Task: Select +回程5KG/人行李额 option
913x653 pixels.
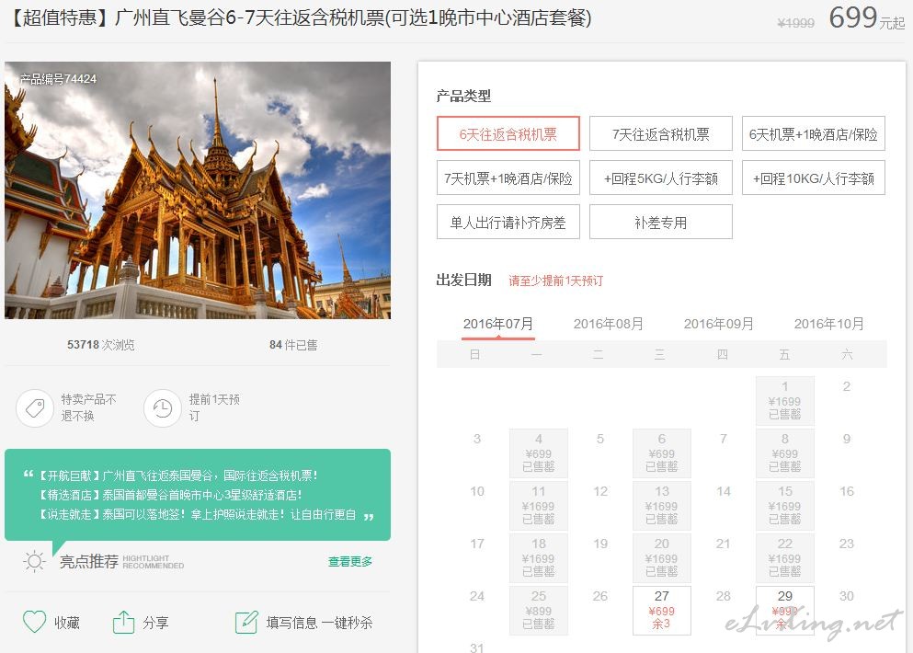Action: pyautogui.click(x=661, y=178)
